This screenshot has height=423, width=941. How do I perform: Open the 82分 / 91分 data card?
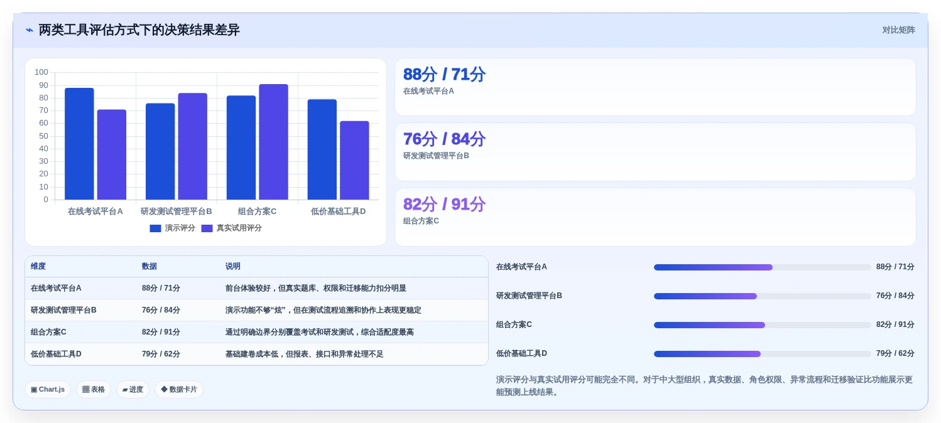click(x=655, y=217)
